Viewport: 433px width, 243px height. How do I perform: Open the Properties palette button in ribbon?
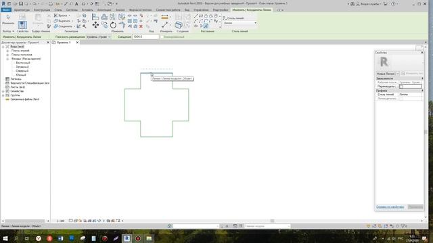pos(22,25)
